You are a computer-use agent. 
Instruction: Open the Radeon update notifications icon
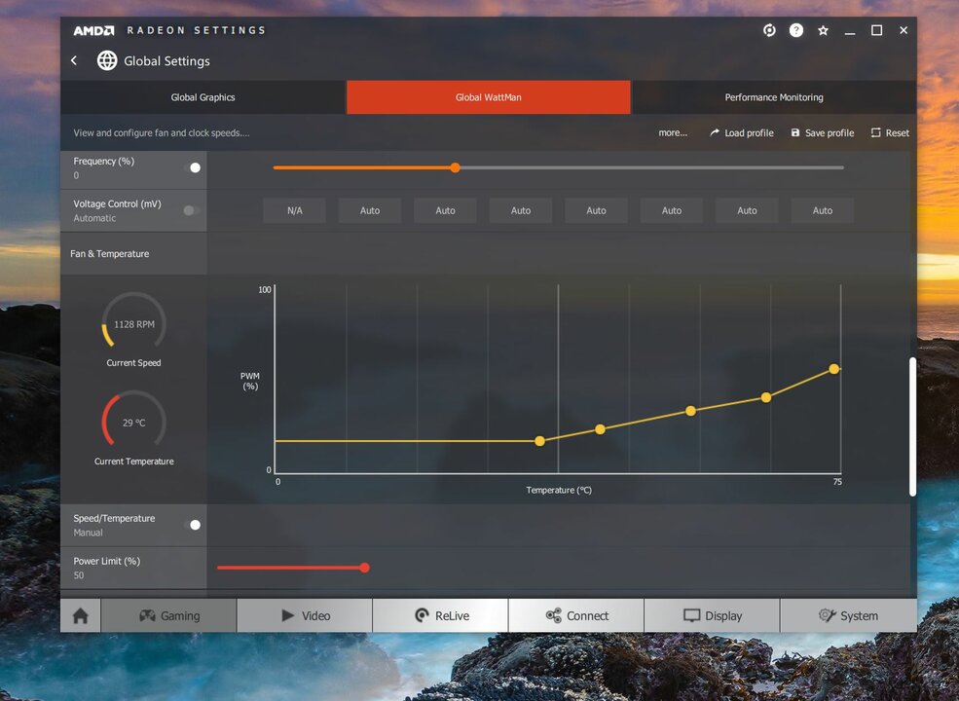[769, 30]
